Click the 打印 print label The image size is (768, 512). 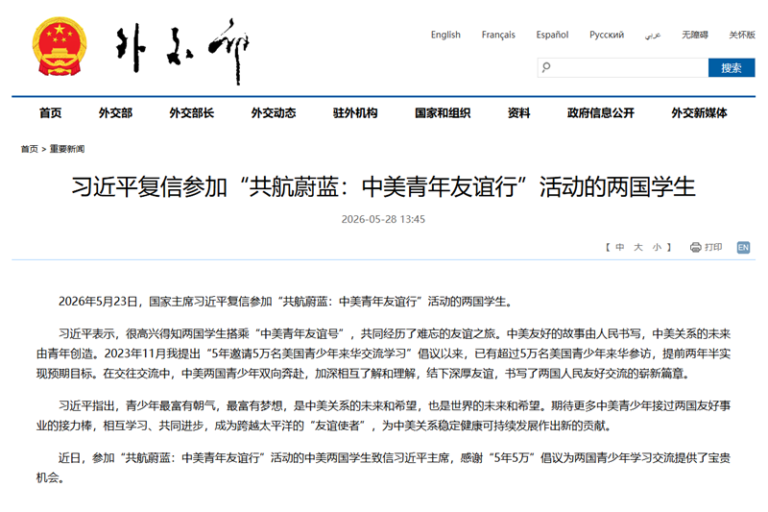(713, 248)
